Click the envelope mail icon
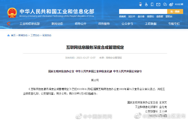This screenshot has width=188, height=121. pyautogui.click(x=158, y=5)
